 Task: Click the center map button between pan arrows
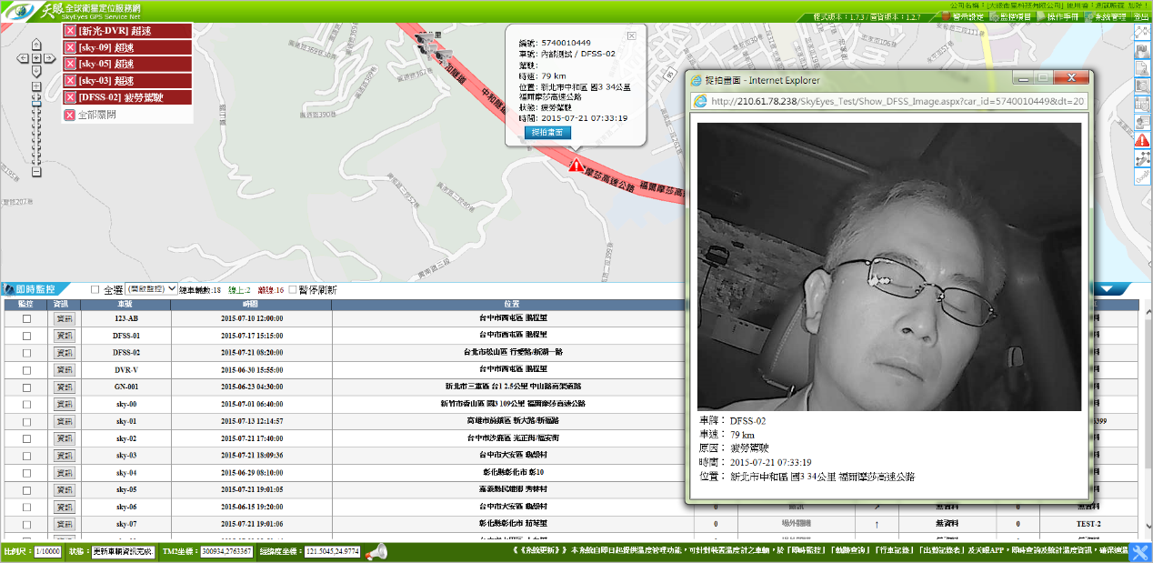(x=36, y=59)
